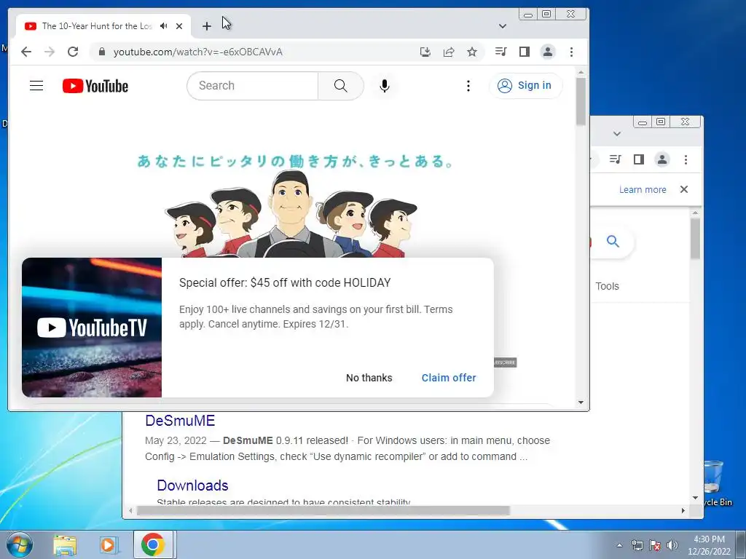Expand tab search chevron in background window
Image resolution: width=746 pixels, height=559 pixels.
click(617, 134)
